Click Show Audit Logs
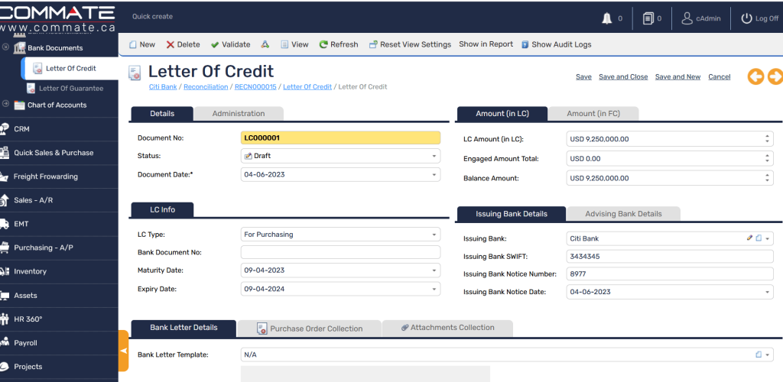Viewport: 783px width, 382px height. pyautogui.click(x=557, y=44)
